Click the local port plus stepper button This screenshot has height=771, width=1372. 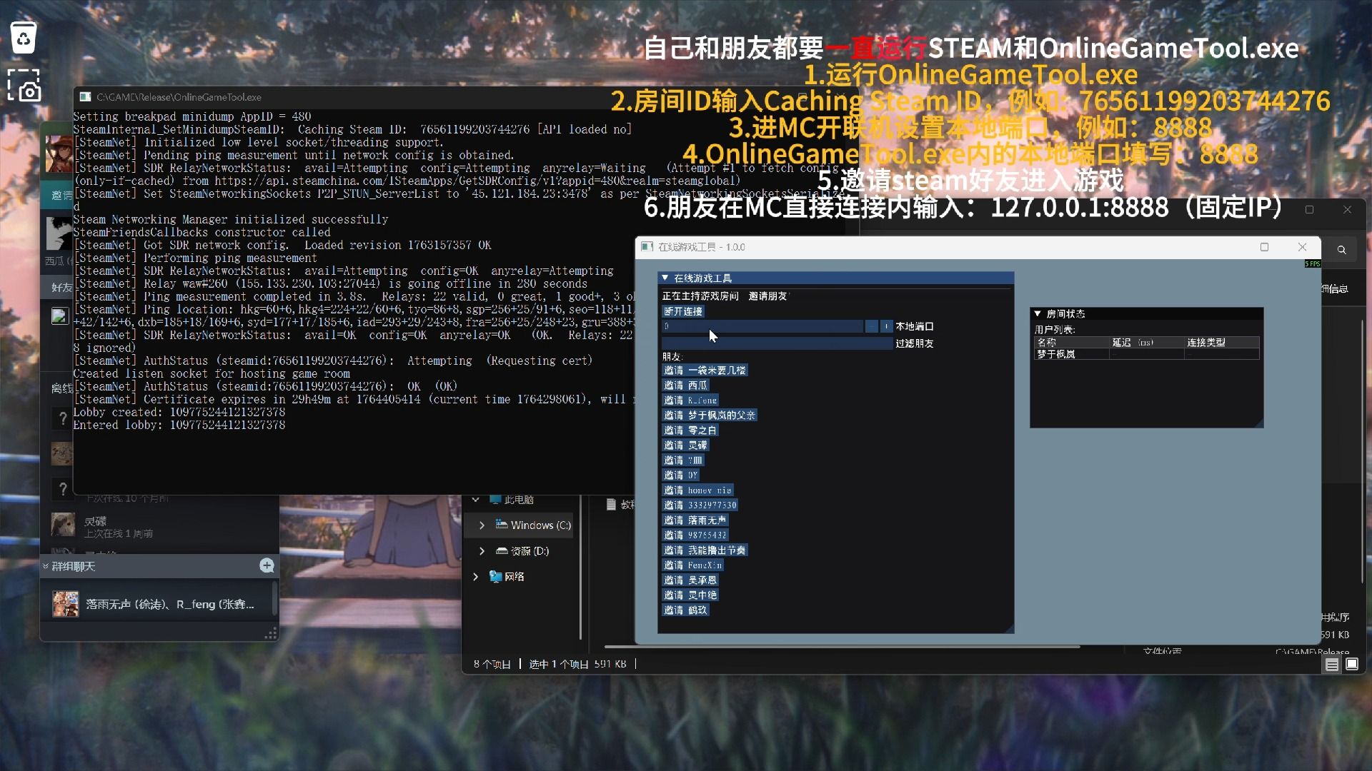pos(886,326)
